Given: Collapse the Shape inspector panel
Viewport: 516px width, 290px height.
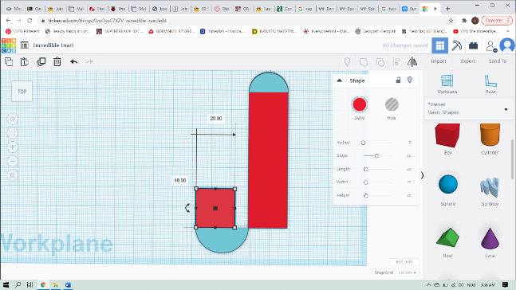Looking at the screenshot, I should point(340,80).
